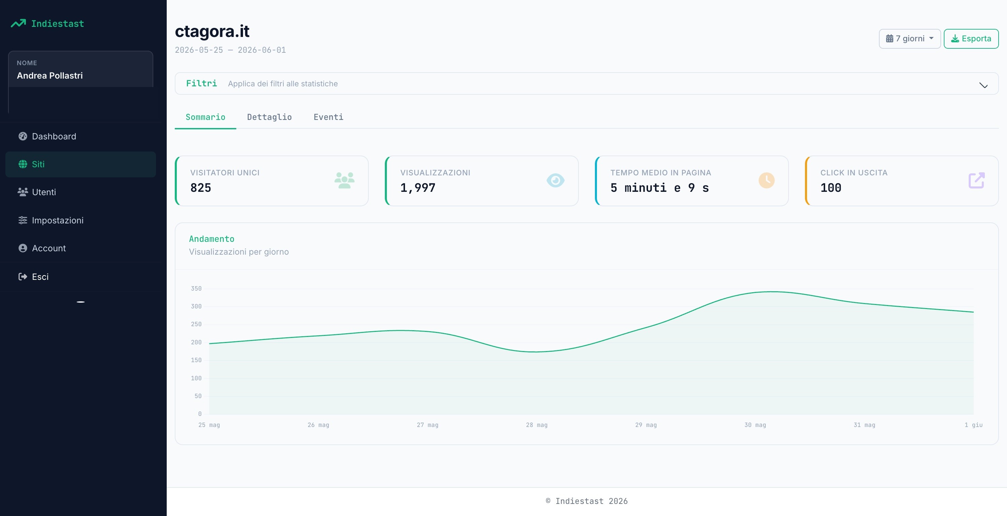Click the 28 mag axis label
Image resolution: width=1007 pixels, height=516 pixels.
pos(537,425)
